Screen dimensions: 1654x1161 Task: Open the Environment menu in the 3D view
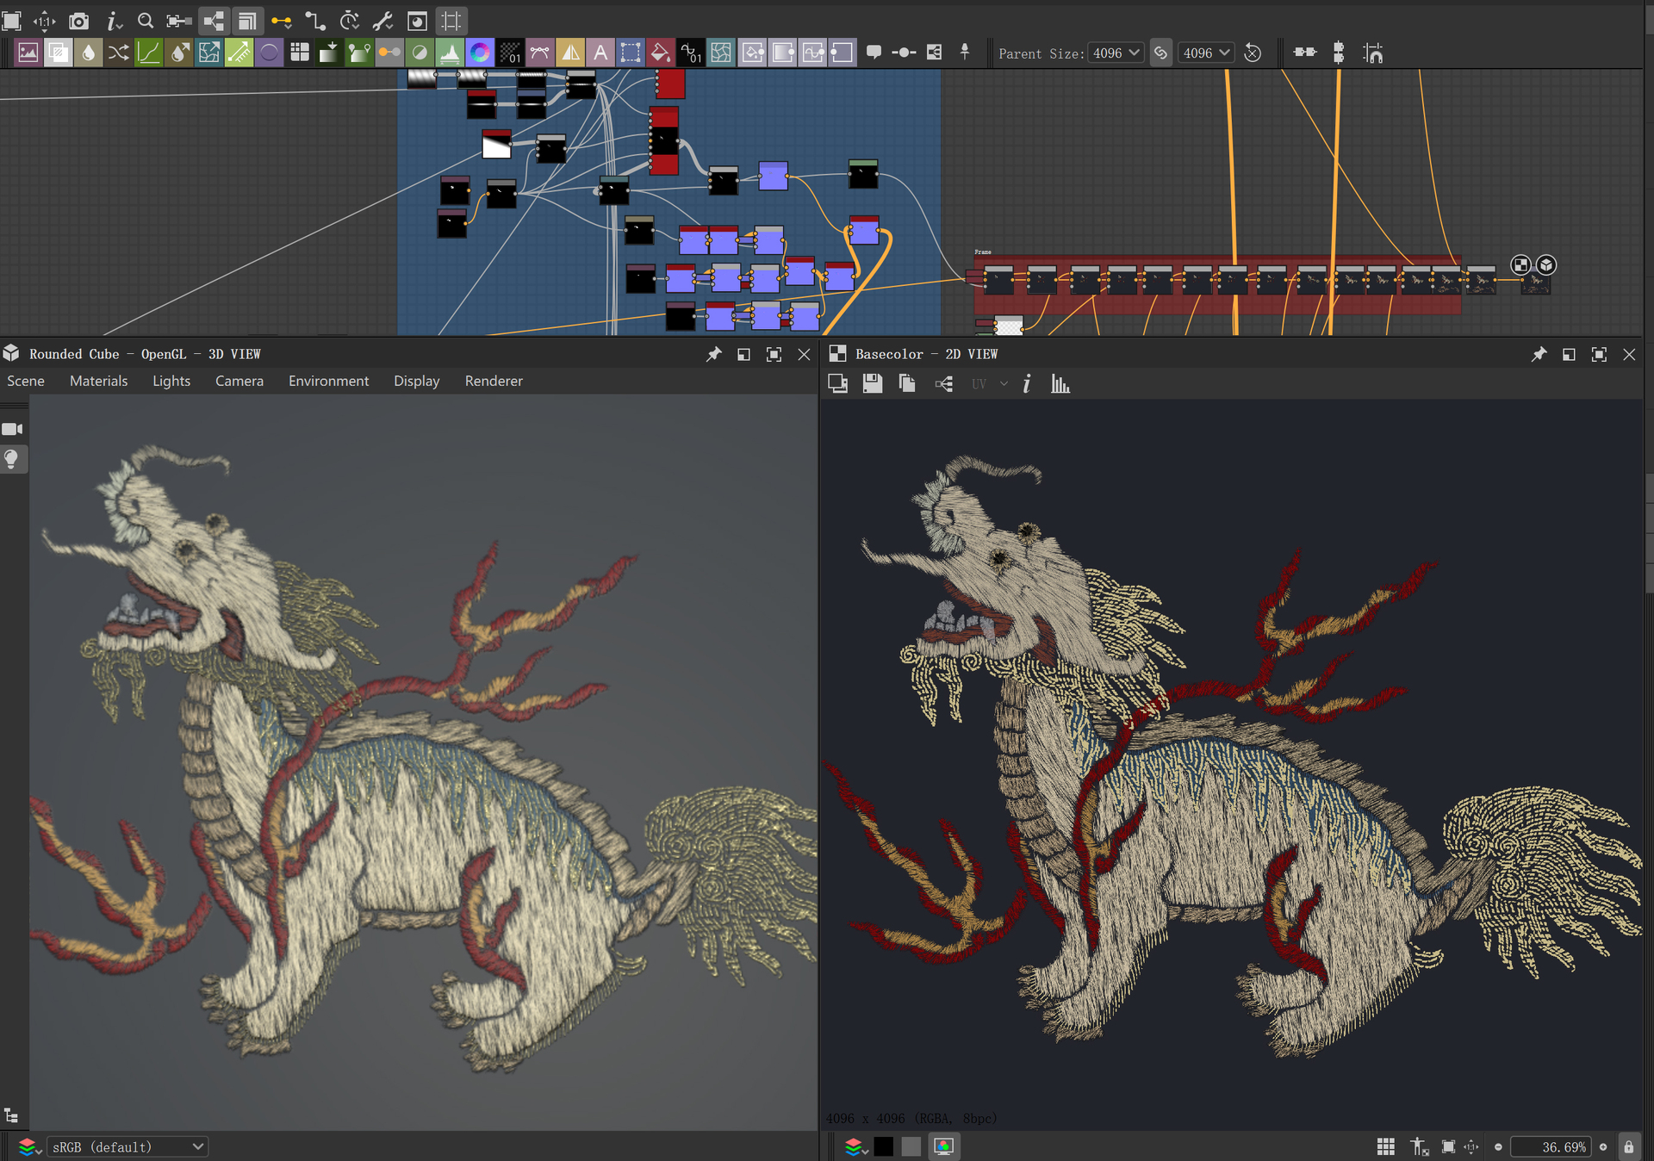[328, 381]
